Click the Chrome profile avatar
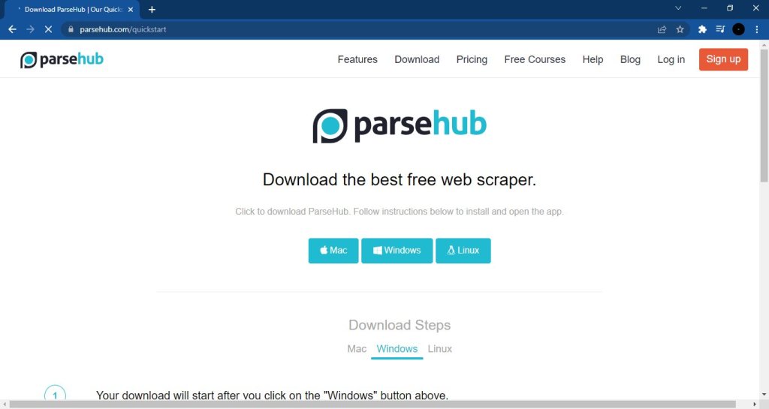Viewport: 769px width, 409px height. point(738,29)
